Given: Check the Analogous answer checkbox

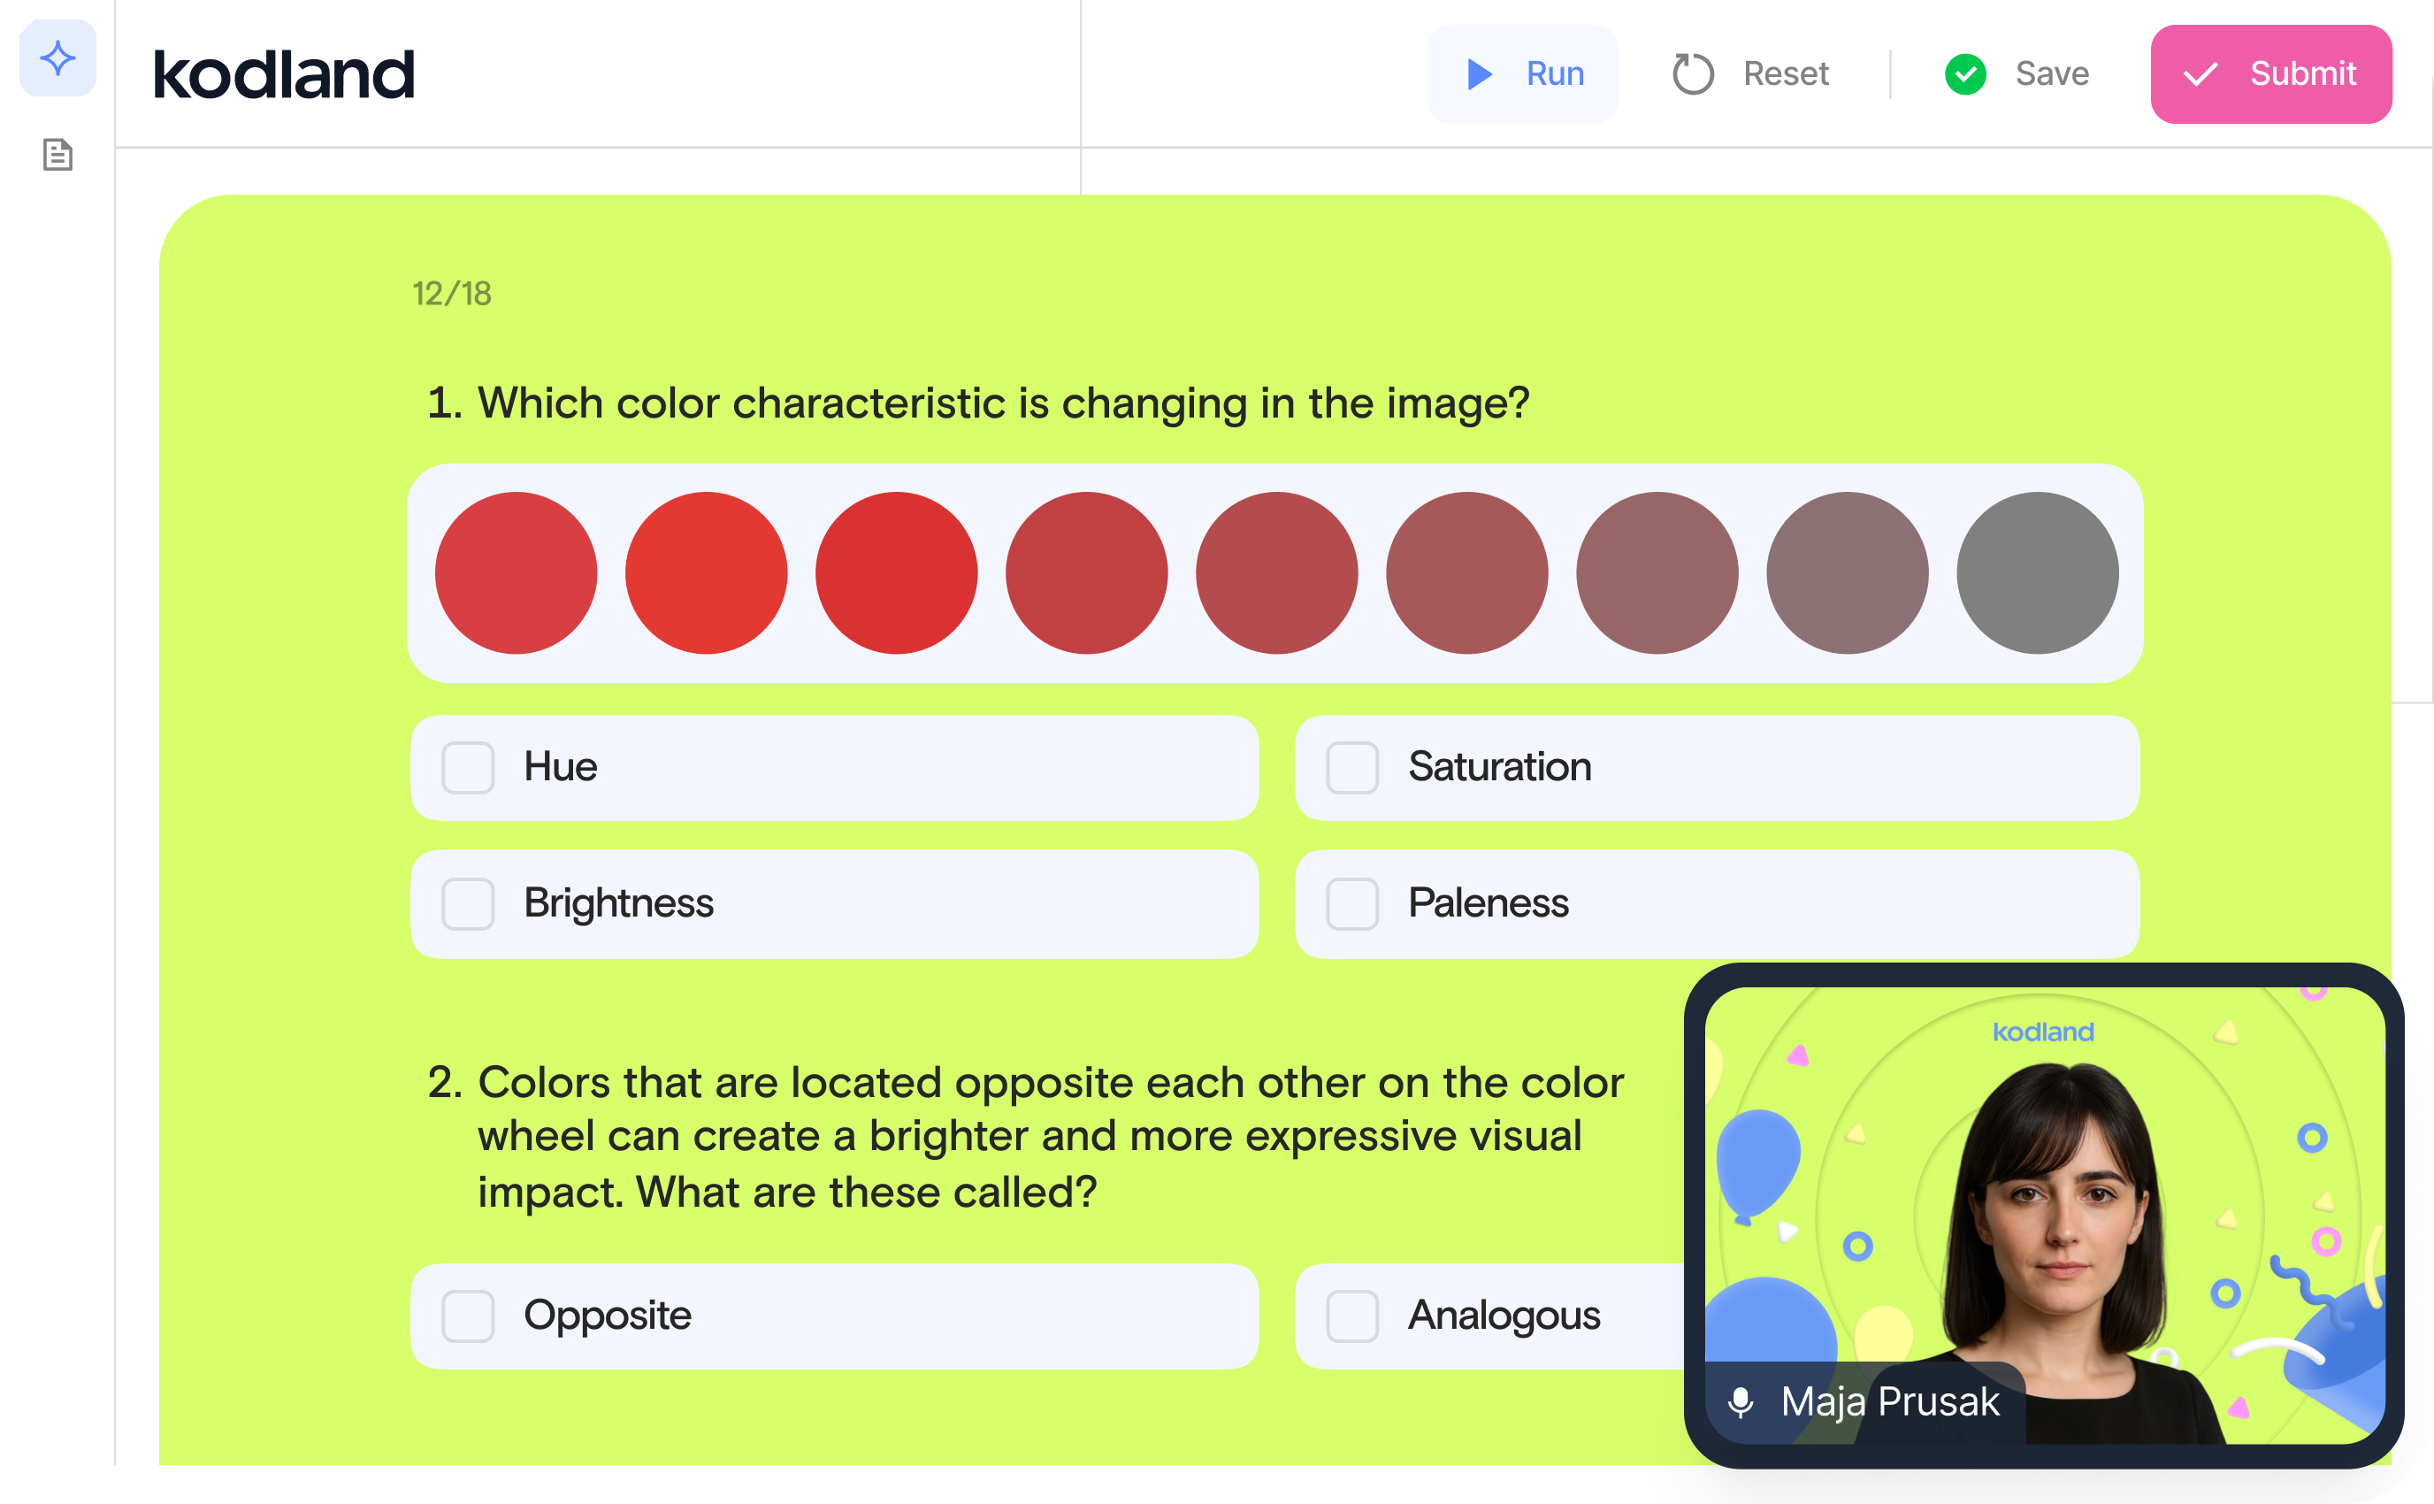Looking at the screenshot, I should tap(1352, 1316).
